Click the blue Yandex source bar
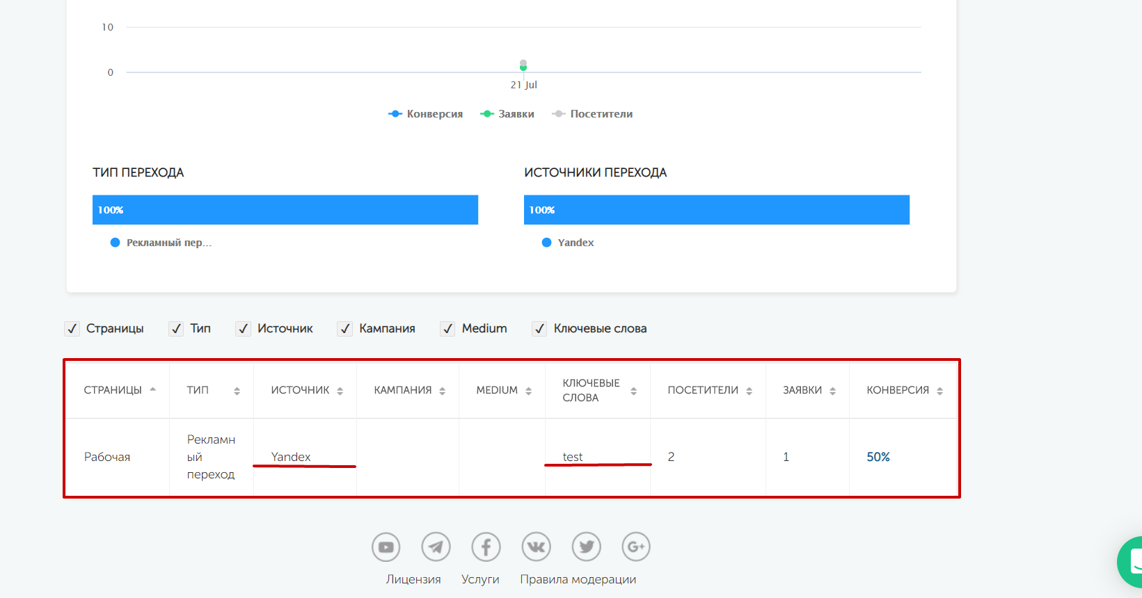 716,210
